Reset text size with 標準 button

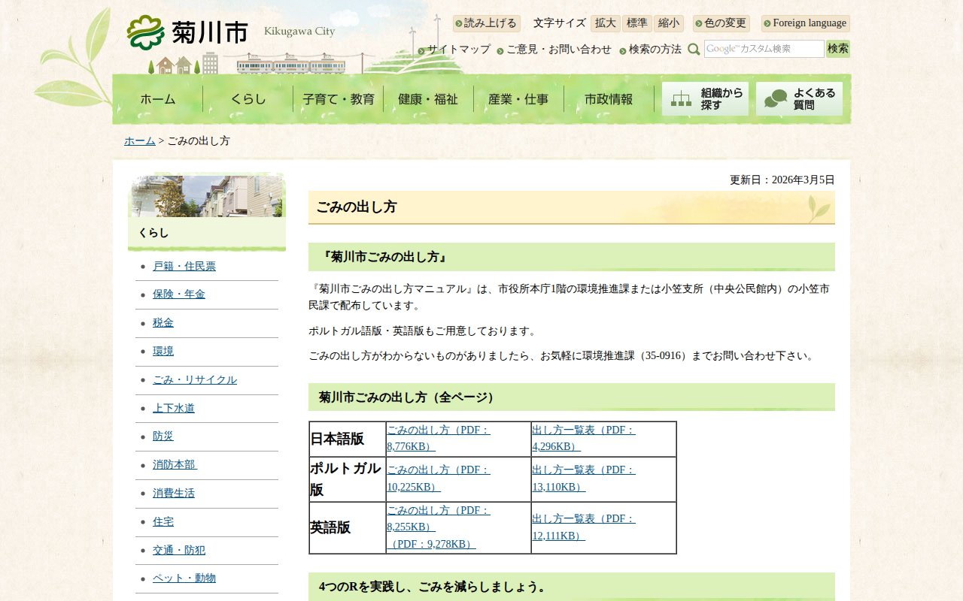[x=637, y=23]
